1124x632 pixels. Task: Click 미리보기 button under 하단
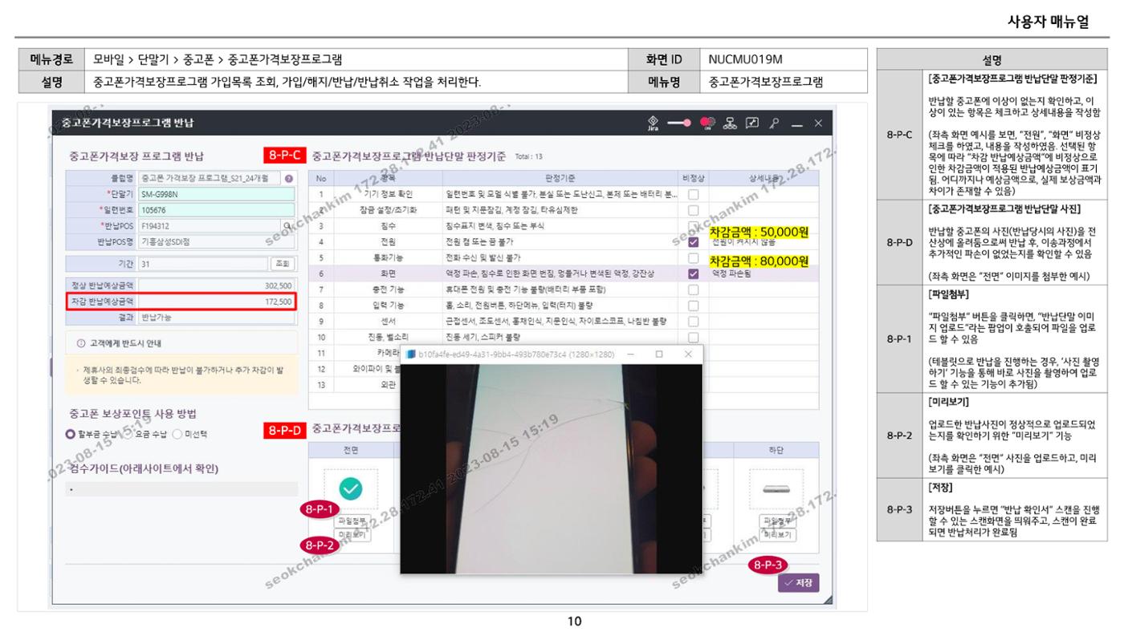coord(780,534)
